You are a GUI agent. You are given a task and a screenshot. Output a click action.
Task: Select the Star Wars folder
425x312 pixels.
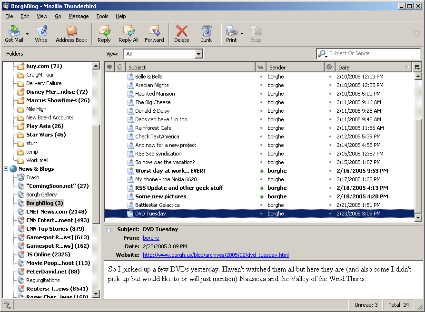pos(46,135)
